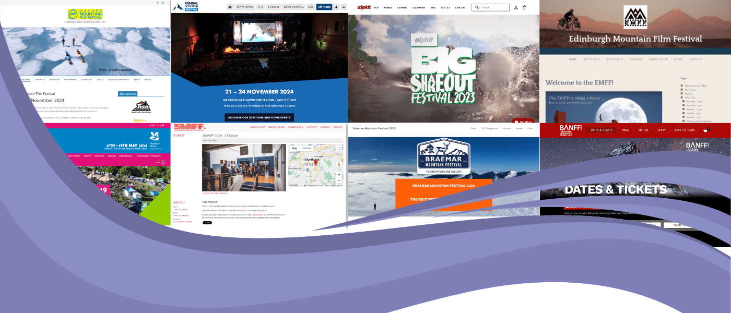Select Map view tab on Sheffield map
Screen dimensions: 731x313
click(294, 148)
